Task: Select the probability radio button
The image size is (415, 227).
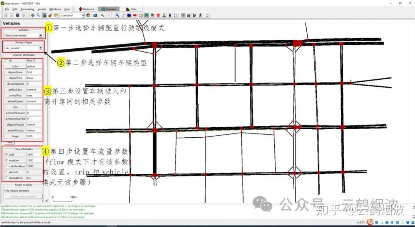Action: coord(7,178)
